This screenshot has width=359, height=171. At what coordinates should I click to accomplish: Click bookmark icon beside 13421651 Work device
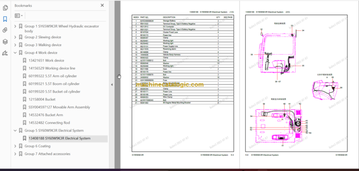(24, 60)
